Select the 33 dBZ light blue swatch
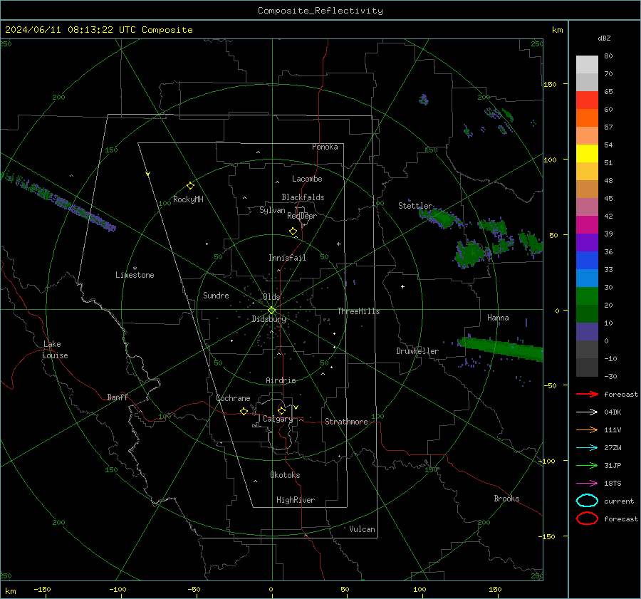The height and width of the screenshot is (599, 641). tap(587, 278)
